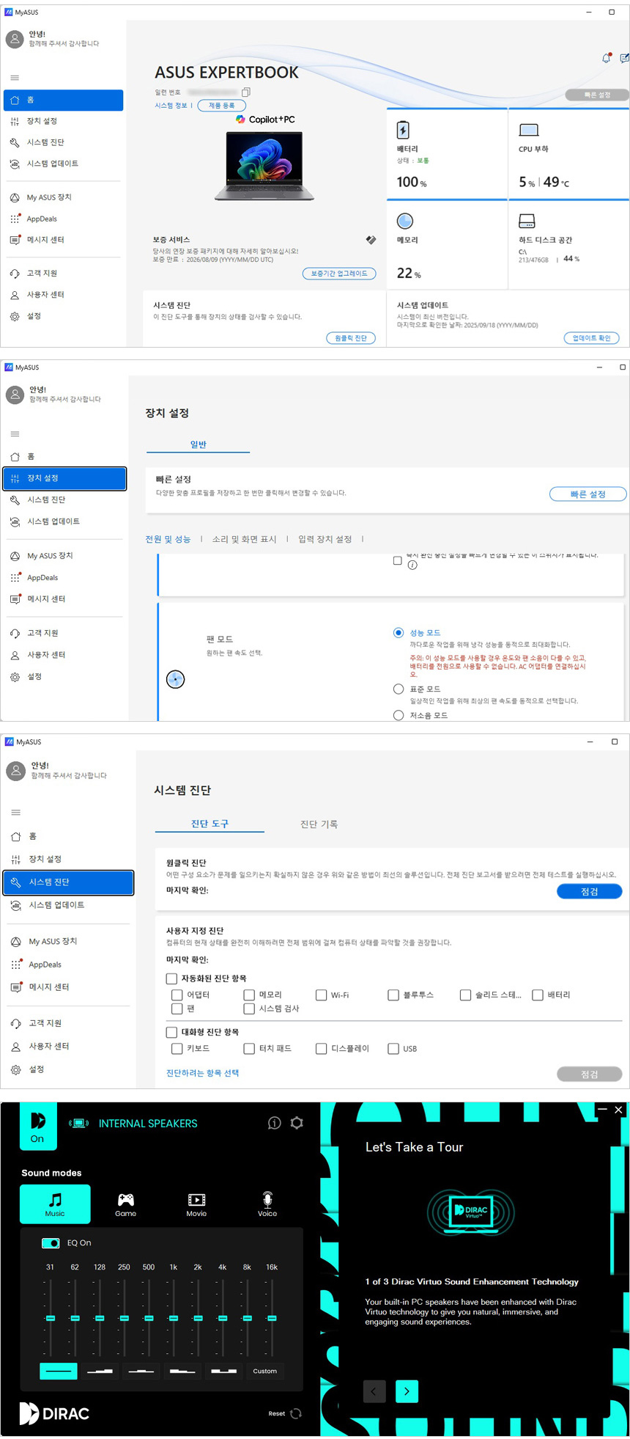The width and height of the screenshot is (630, 1439).
Task: Check the 배터리 diagnosis checkbox
Action: pyautogui.click(x=538, y=995)
